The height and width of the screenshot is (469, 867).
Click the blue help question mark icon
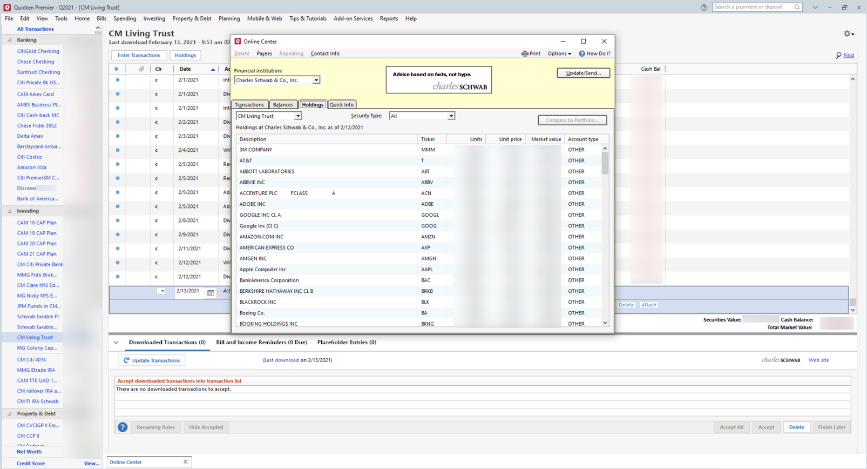(123, 427)
